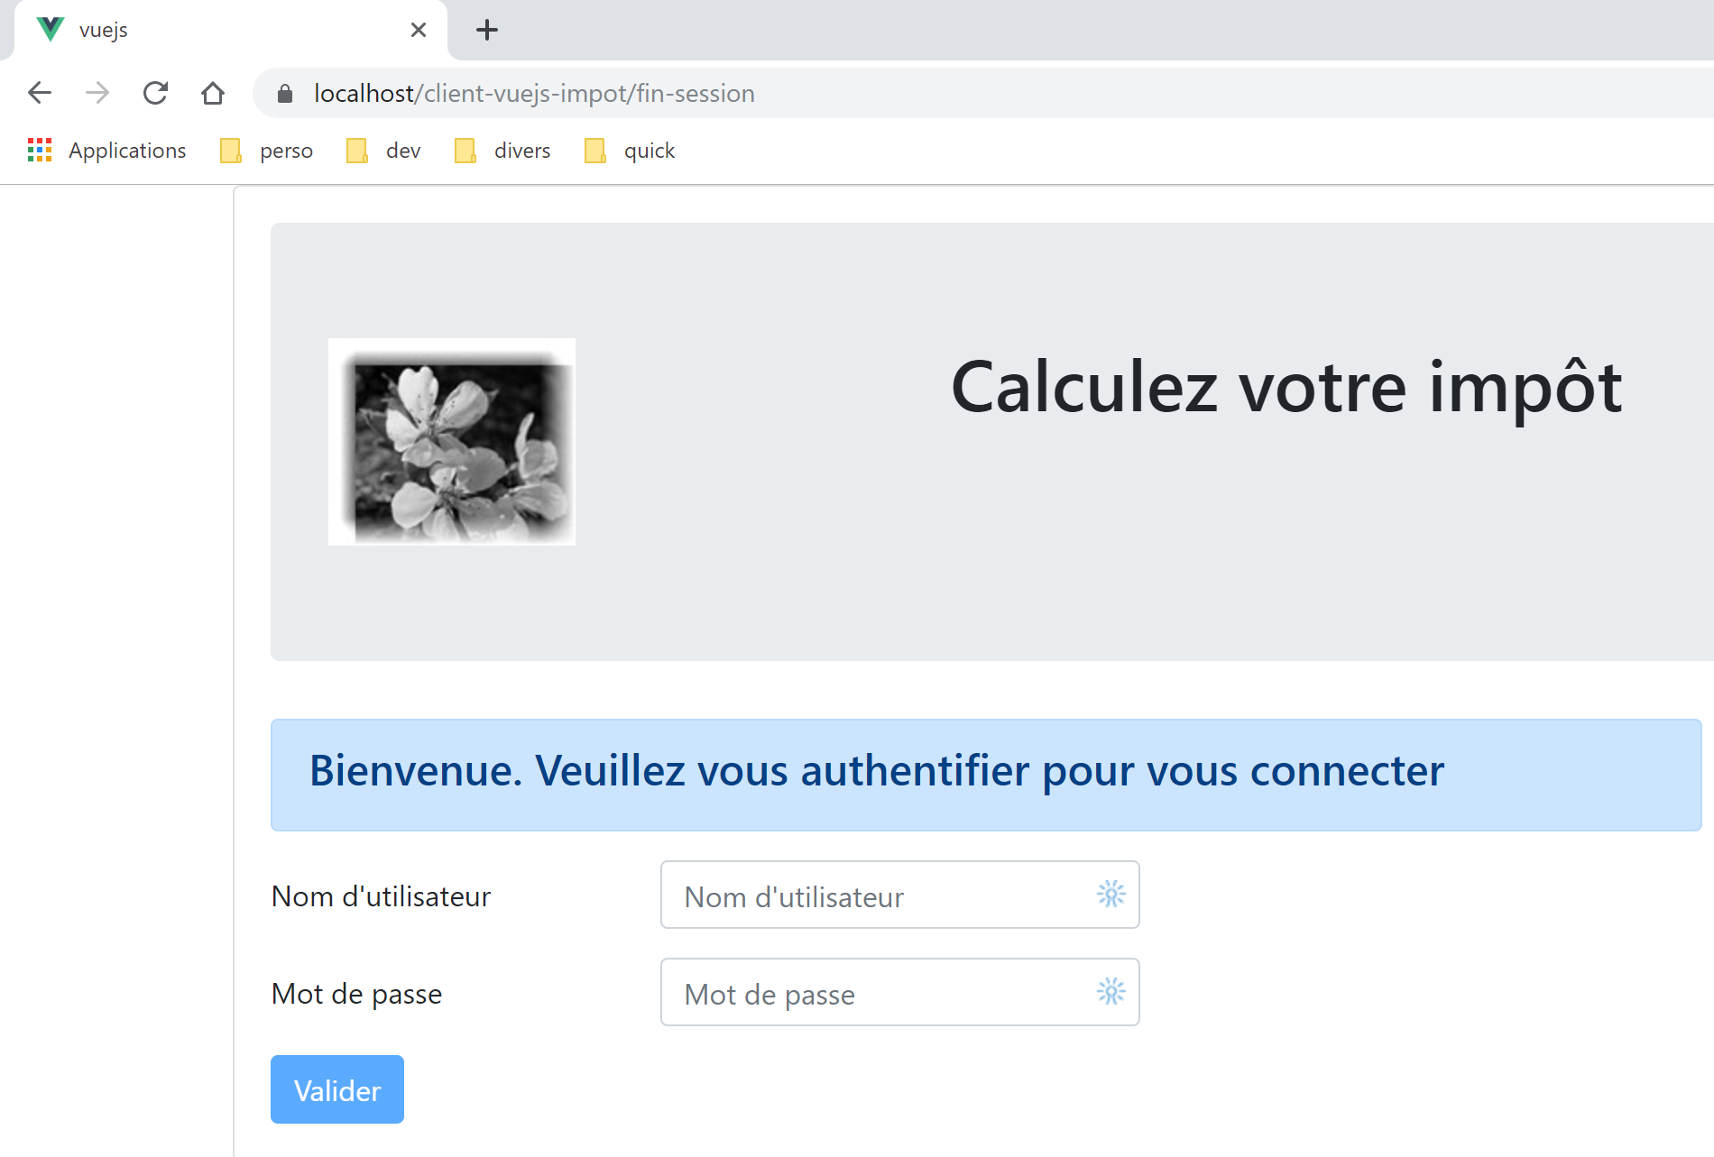Viewport: 1714px width, 1157px height.
Task: Close the vuejs tab
Action: (419, 30)
